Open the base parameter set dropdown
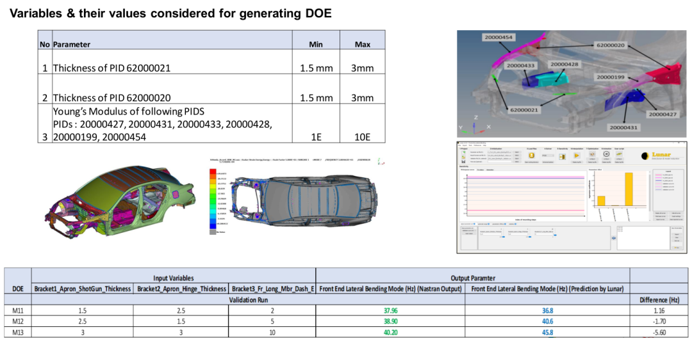The image size is (692, 341). tap(468, 230)
